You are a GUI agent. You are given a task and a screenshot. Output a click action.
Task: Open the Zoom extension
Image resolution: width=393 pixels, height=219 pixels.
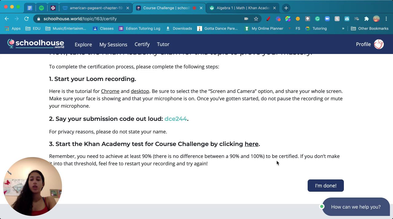tap(327, 19)
